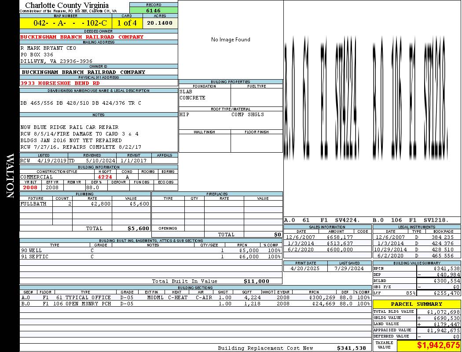The height and width of the screenshot is (352, 462).
Task: Click note NOW BLUE RIDGE RAIL CAR REPAIR
Action: 70,127
